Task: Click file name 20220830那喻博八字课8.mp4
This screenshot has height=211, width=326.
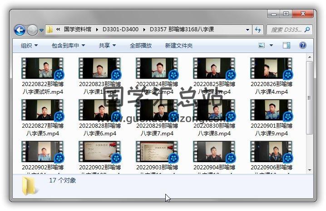Action: click(x=214, y=129)
